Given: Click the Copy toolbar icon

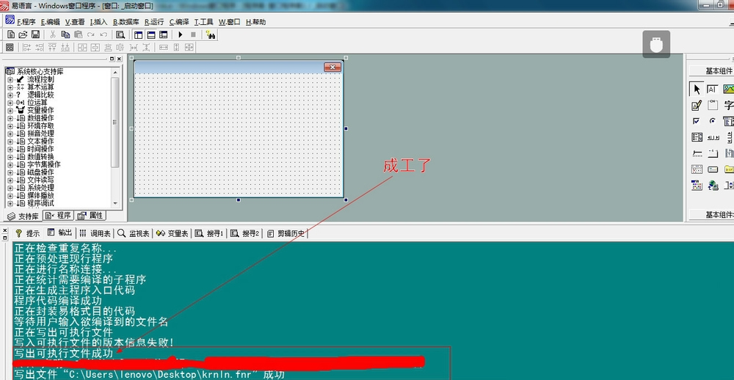Looking at the screenshot, I should tap(65, 34).
